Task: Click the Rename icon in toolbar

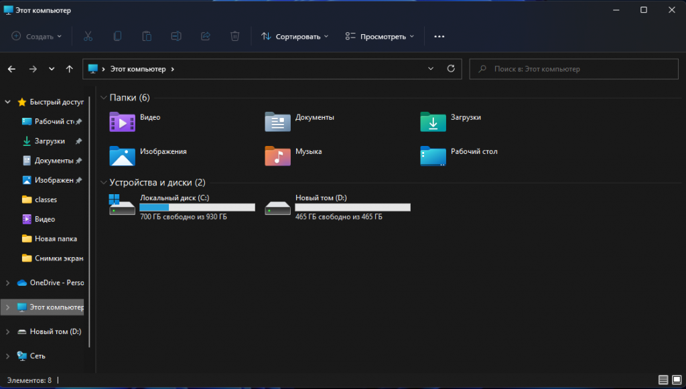Action: click(x=176, y=36)
